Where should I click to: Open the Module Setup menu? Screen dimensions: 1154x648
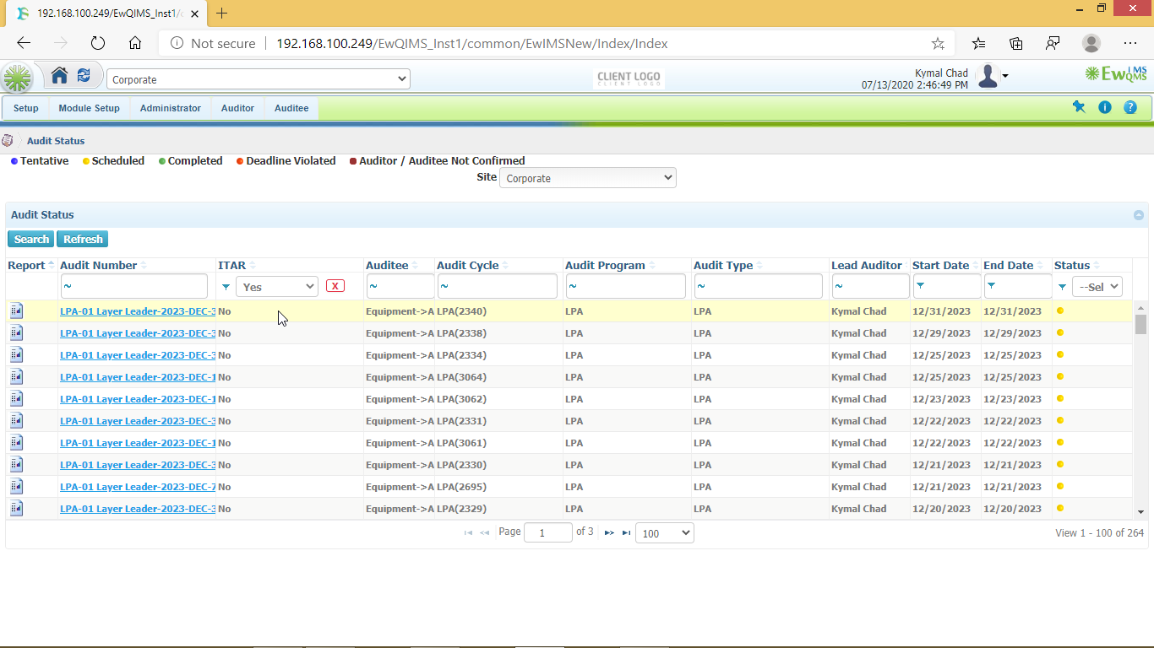tap(89, 108)
